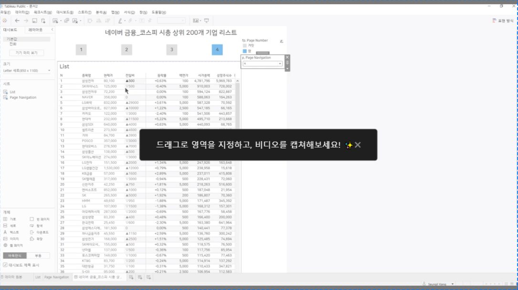Screen dimensions: 518x290
Task: Open the new worksheet dropdown arrow in toolbar
Action: (61, 21)
